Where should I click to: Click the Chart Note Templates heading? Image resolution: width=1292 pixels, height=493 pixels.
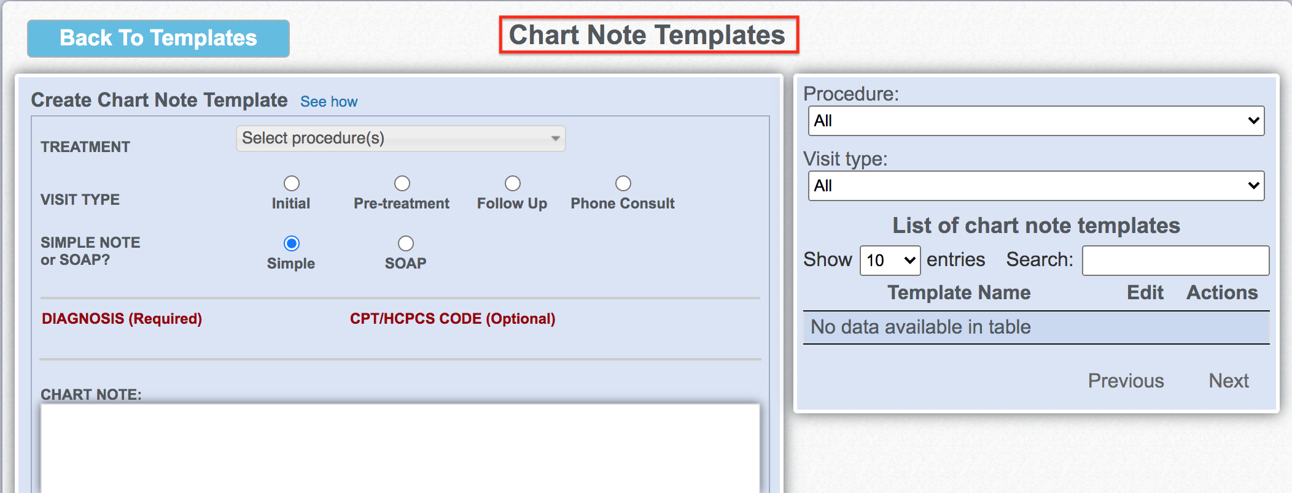[x=648, y=35]
